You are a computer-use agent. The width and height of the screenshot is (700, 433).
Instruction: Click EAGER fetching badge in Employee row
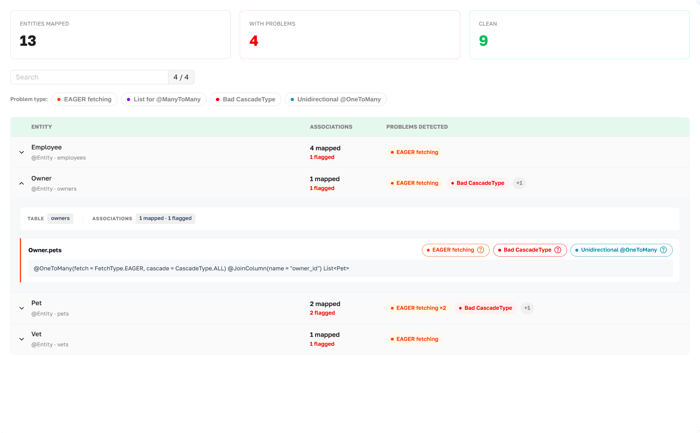tap(414, 152)
